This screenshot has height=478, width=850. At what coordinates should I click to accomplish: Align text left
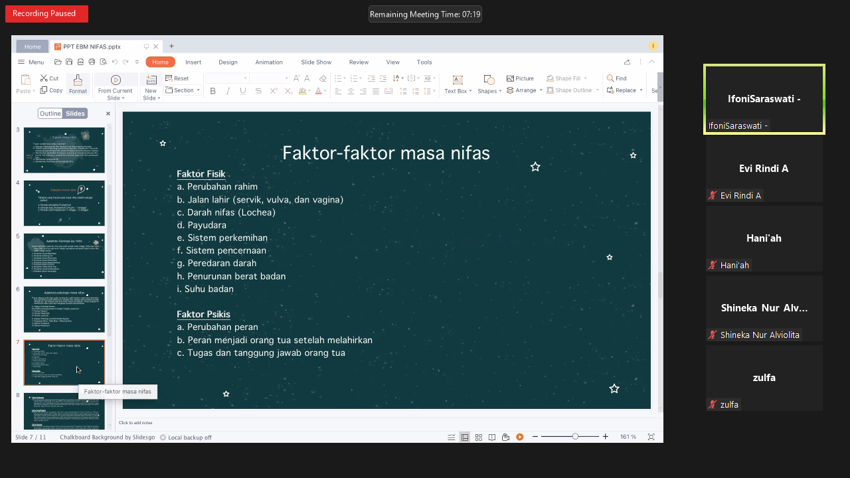tap(338, 91)
